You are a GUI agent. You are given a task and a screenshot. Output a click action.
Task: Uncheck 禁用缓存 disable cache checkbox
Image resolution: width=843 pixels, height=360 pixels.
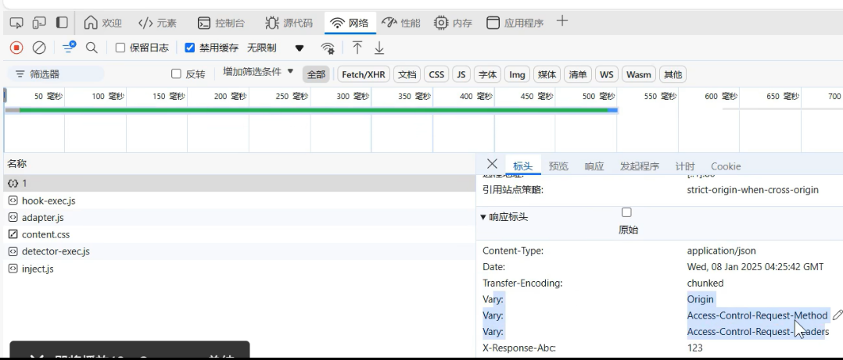(x=189, y=48)
